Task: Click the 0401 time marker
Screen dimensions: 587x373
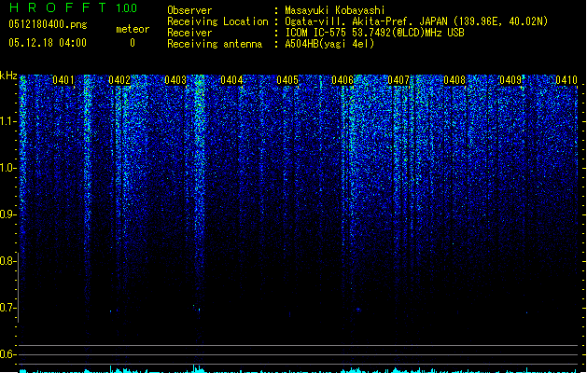Action: coord(63,79)
